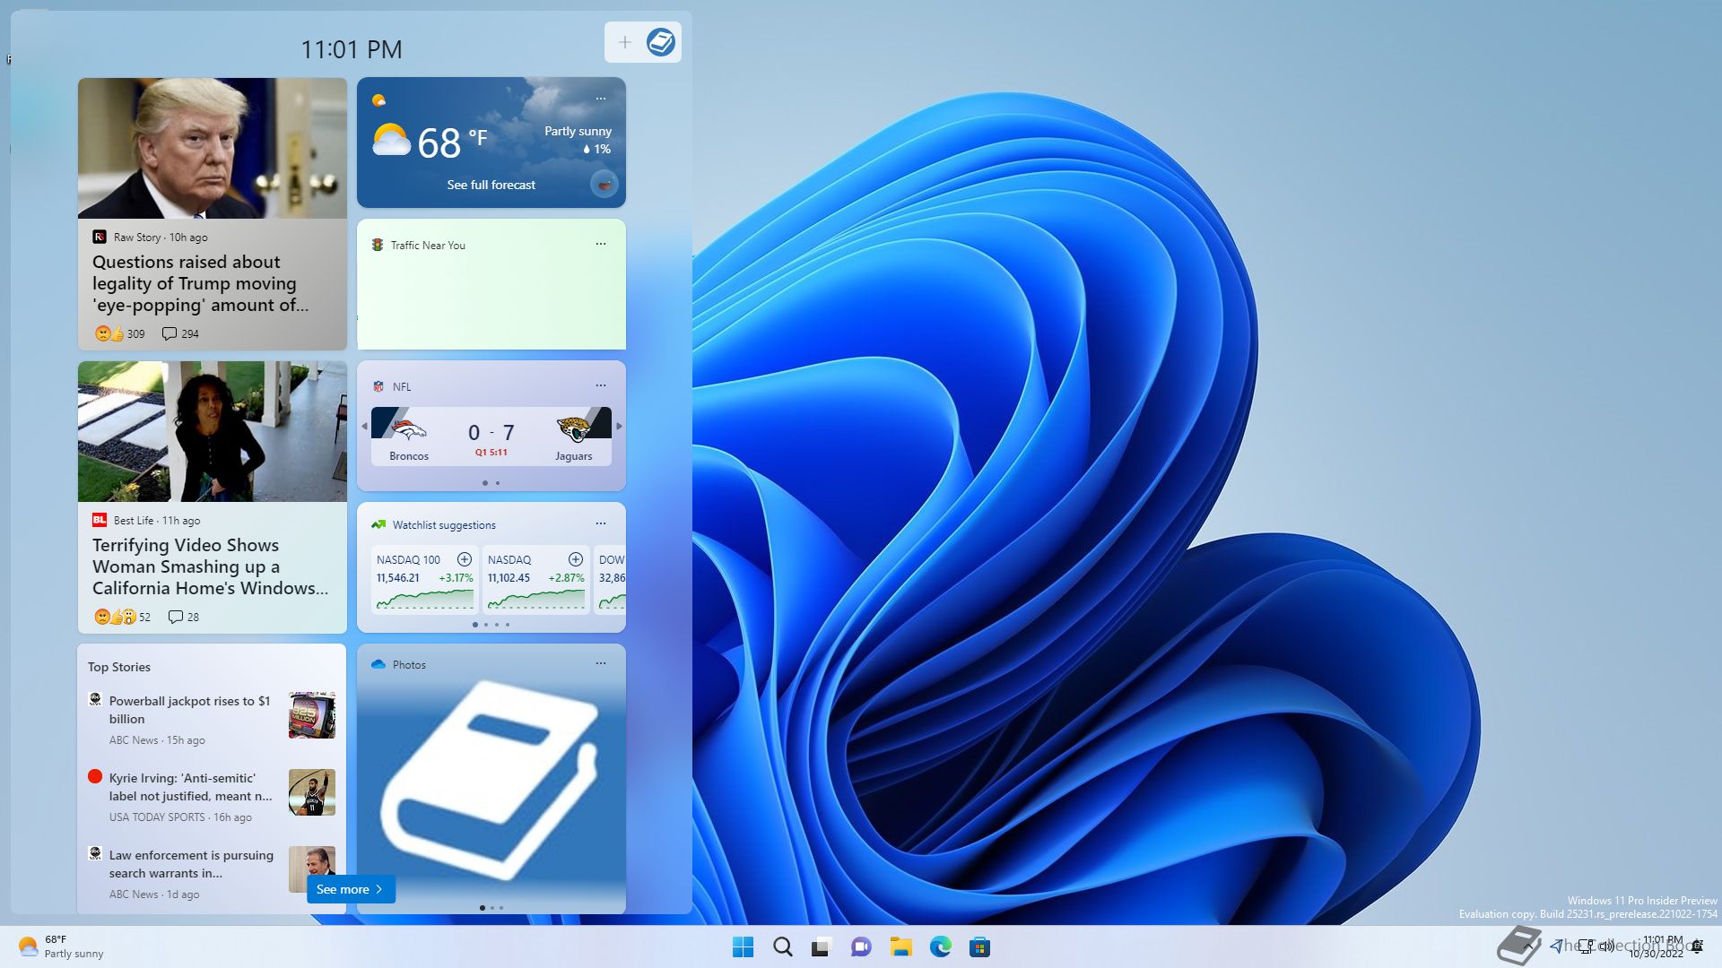Click the round icon in the weather card corner
The width and height of the screenshot is (1722, 968).
tap(604, 184)
